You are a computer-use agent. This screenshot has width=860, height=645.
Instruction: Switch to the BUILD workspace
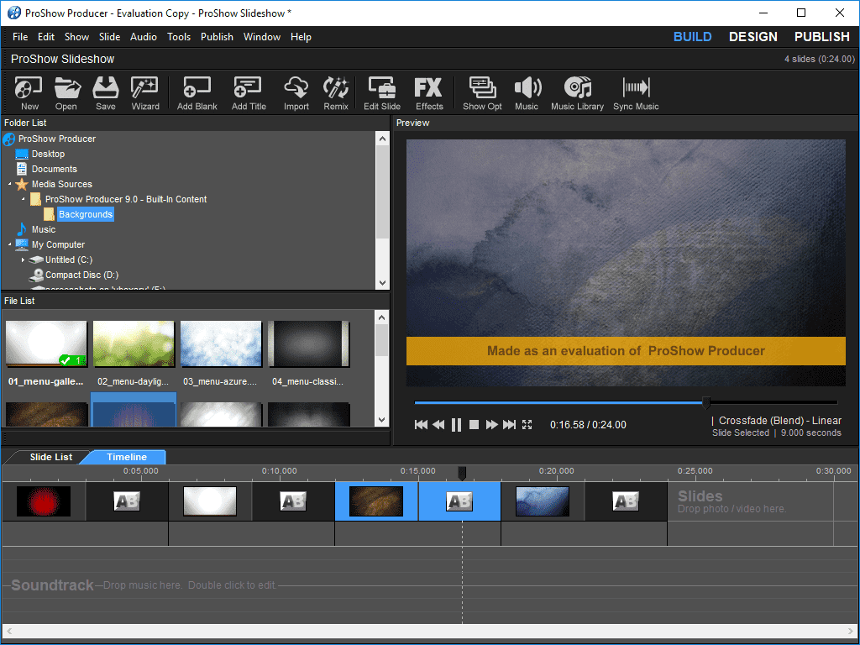click(x=692, y=37)
